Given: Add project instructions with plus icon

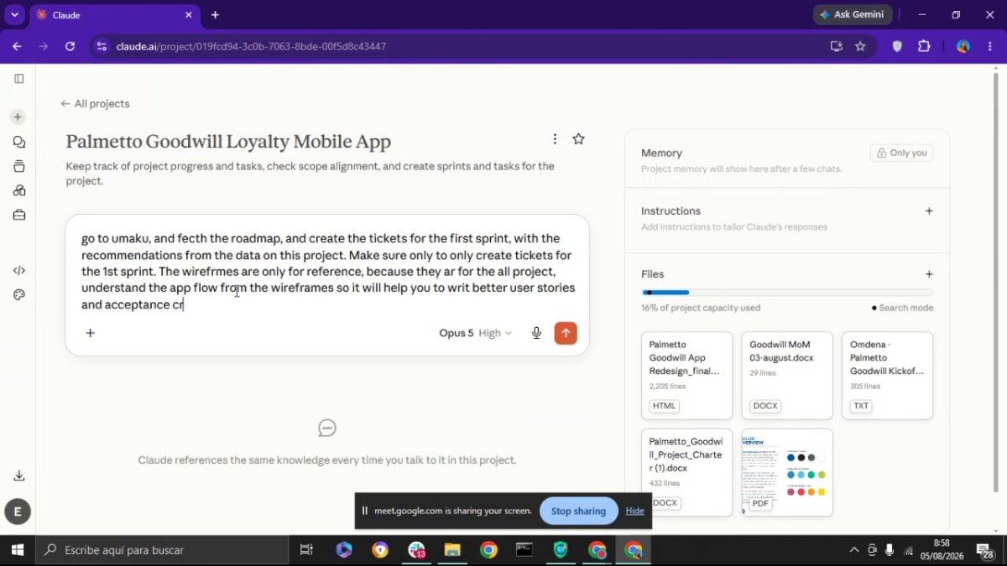Looking at the screenshot, I should 929,211.
